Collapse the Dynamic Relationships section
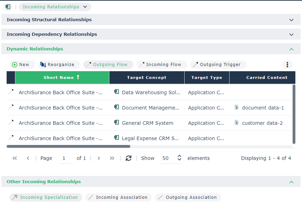This screenshot has height=211, width=302. click(x=291, y=49)
